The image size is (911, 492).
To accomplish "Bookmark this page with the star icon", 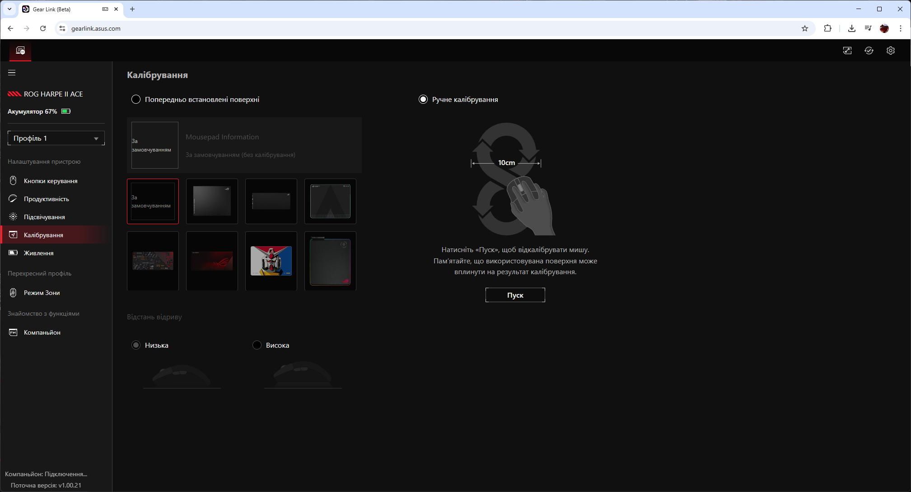I will tap(804, 28).
